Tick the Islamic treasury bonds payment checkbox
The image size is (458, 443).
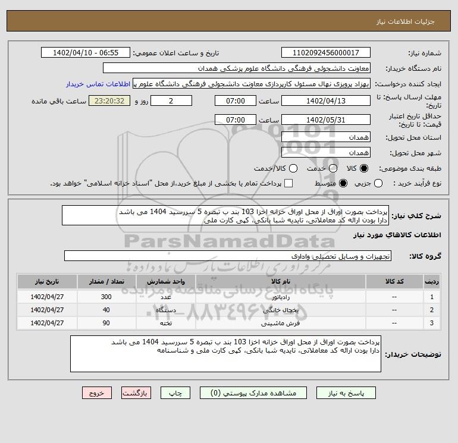(288, 183)
